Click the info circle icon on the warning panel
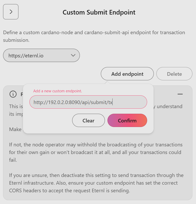This screenshot has width=196, height=204. tap(13, 94)
